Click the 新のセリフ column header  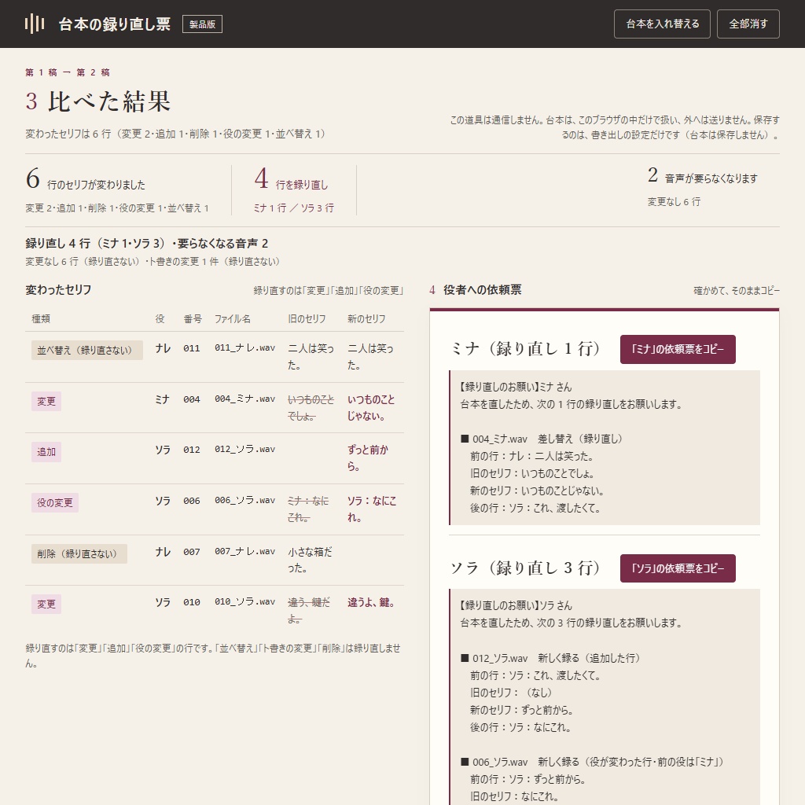(366, 319)
